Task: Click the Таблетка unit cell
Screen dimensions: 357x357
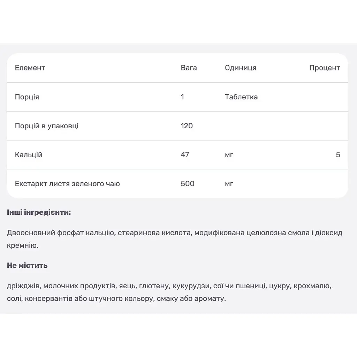Action: point(241,97)
